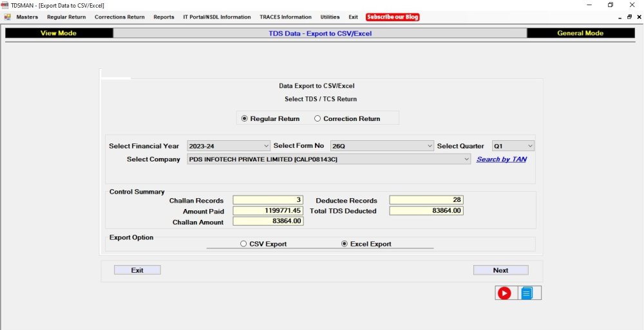
Task: Open the Select Financial Year dropdown
Action: point(229,146)
